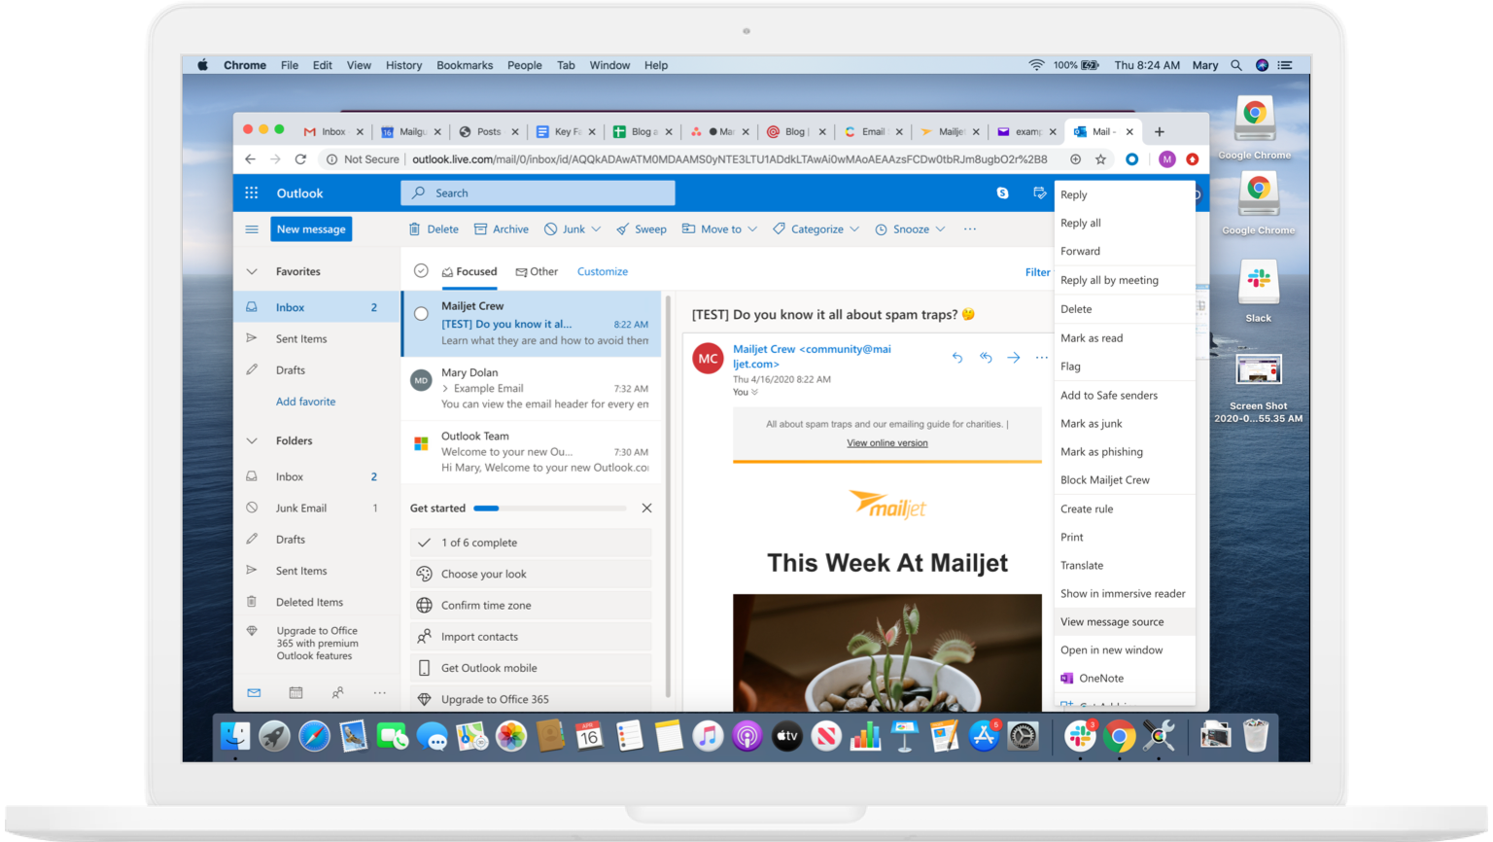Click the reply arrow in the message header

[x=957, y=358]
